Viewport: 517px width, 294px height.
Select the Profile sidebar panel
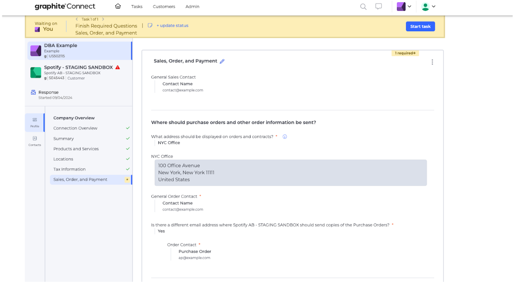(x=35, y=122)
